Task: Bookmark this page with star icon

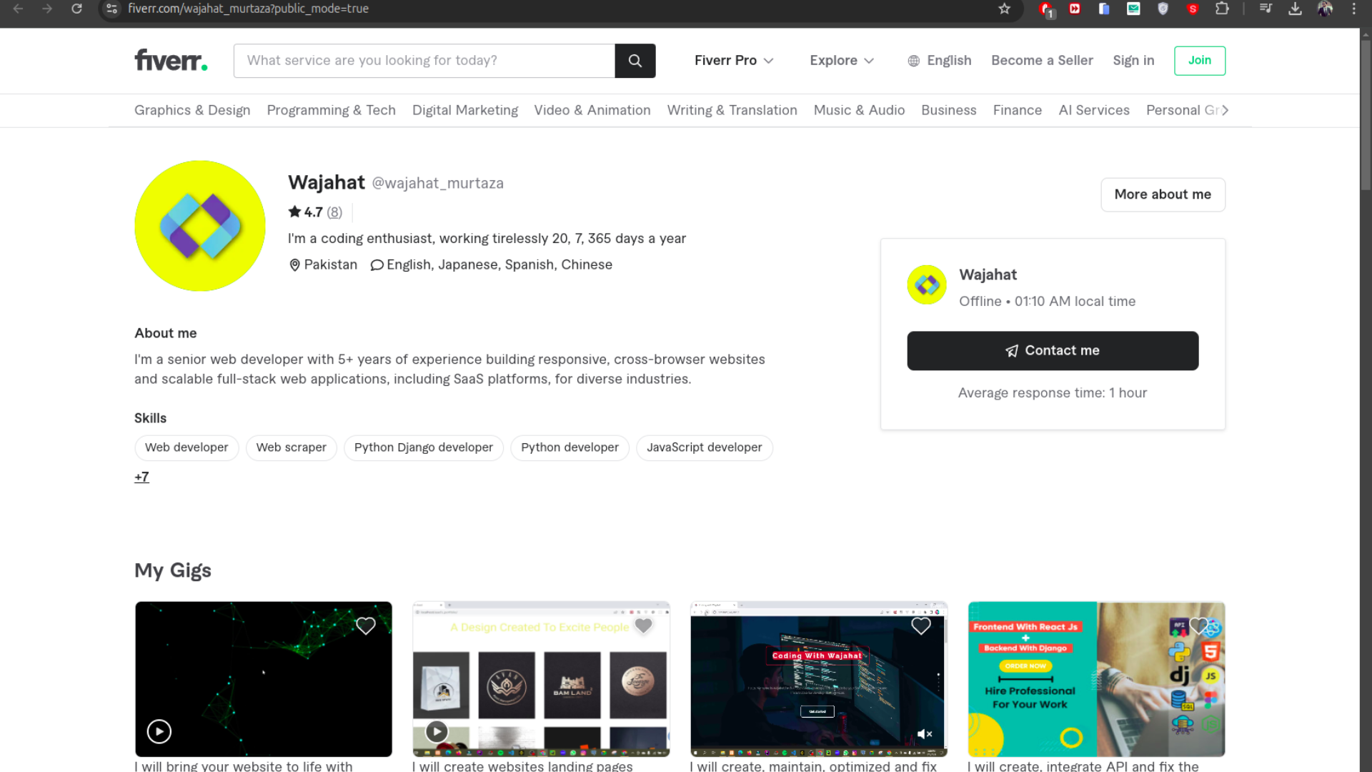Action: coord(1004,9)
